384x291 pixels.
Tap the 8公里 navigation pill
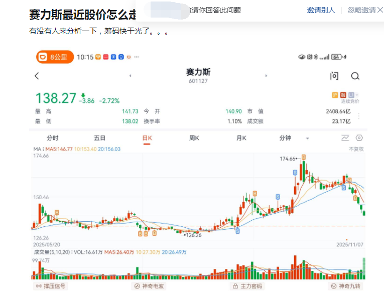[x=55, y=57]
